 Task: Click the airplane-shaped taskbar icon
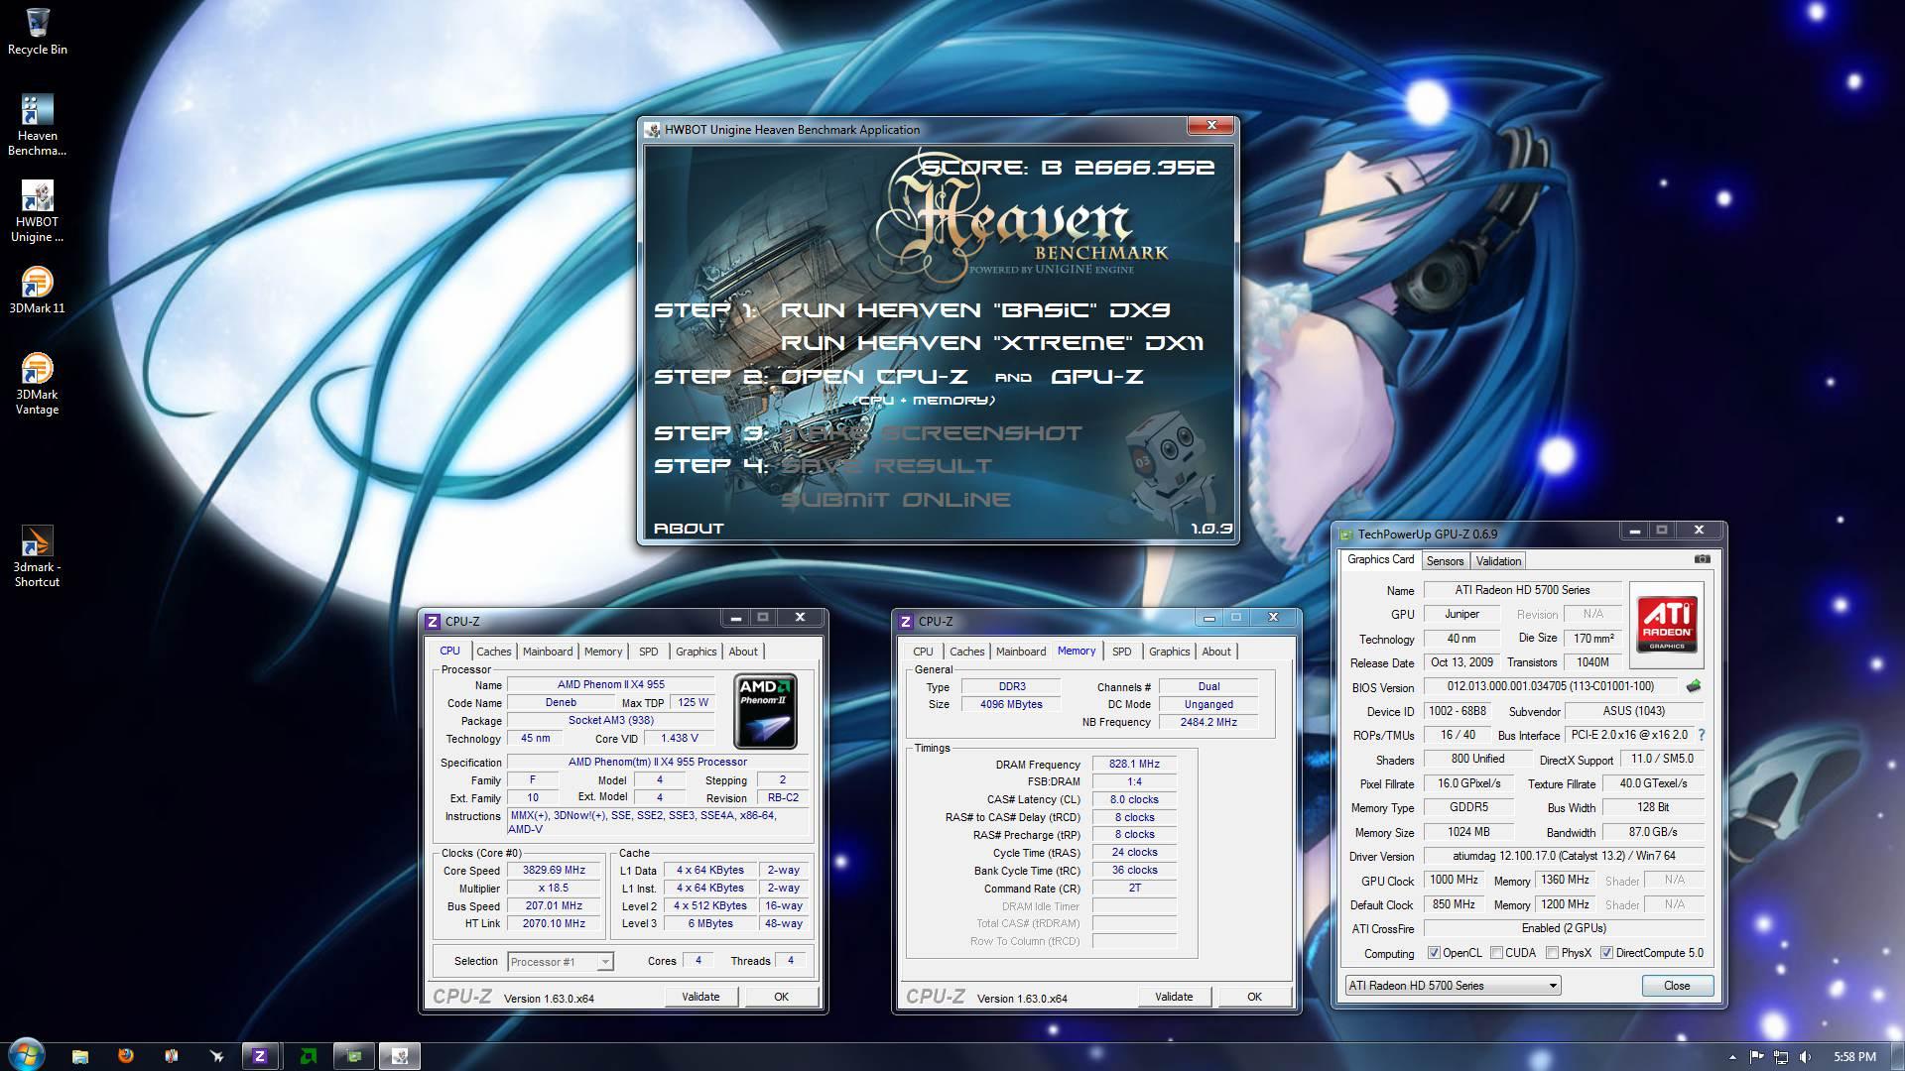point(216,1056)
